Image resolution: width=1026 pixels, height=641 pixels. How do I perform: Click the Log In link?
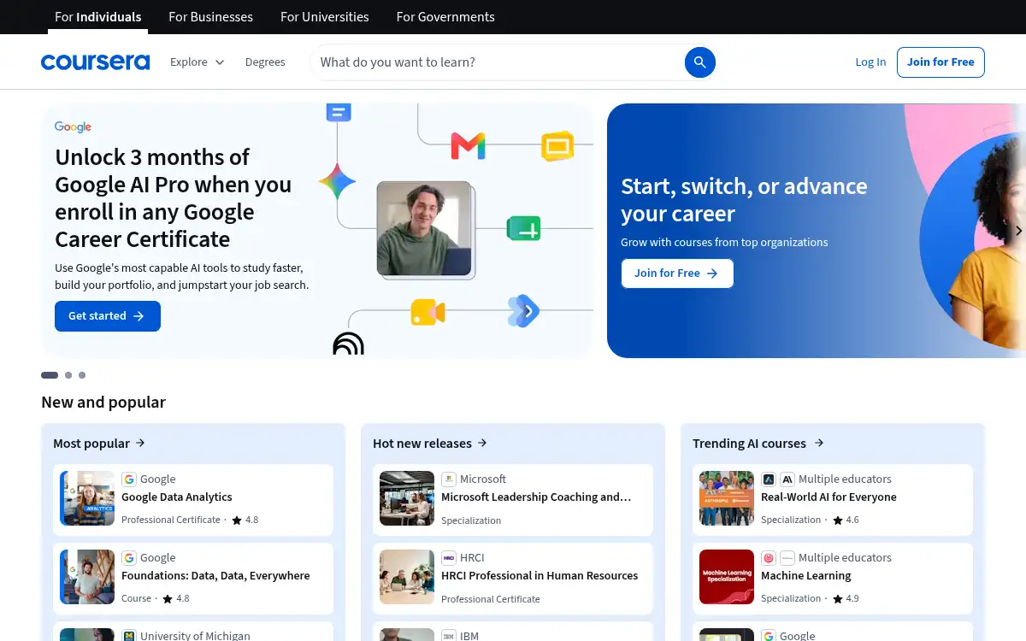(x=870, y=62)
